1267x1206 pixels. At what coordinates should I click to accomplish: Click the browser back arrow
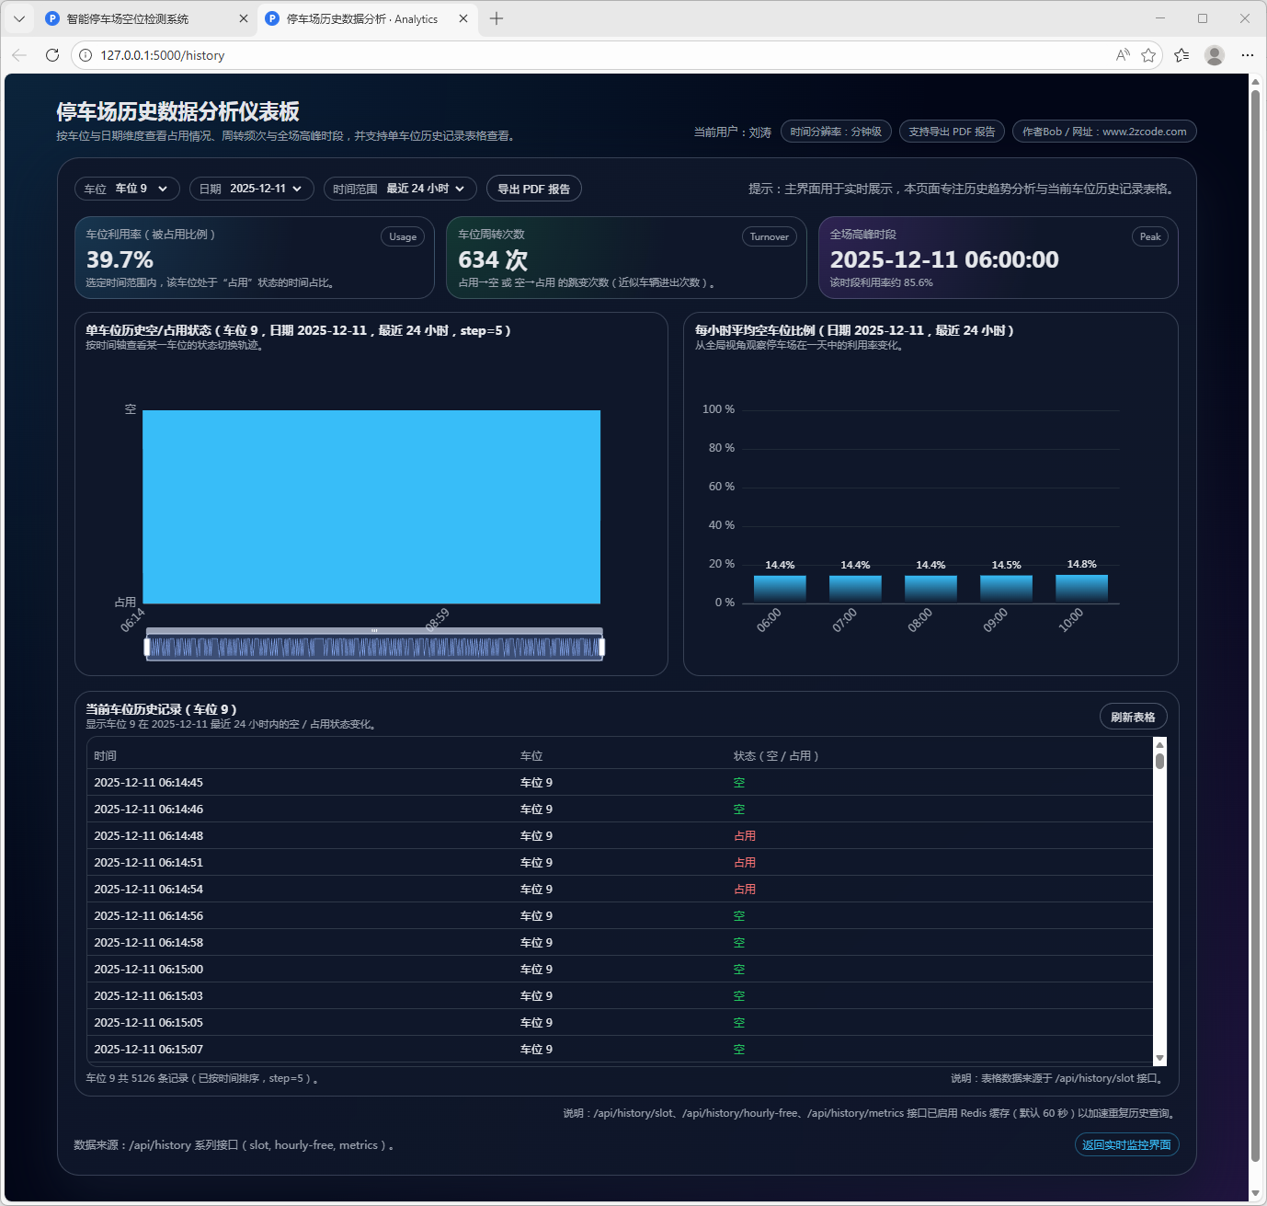pyautogui.click(x=19, y=55)
